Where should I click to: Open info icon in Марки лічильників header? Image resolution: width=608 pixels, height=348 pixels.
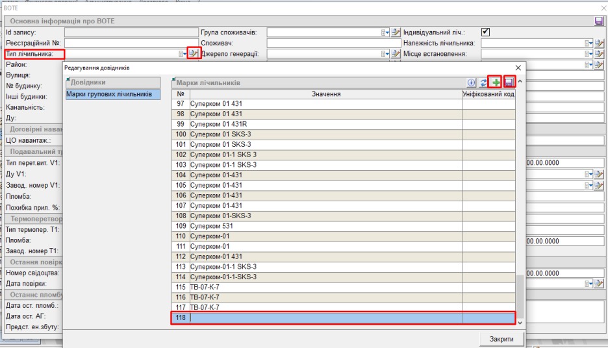pos(472,82)
